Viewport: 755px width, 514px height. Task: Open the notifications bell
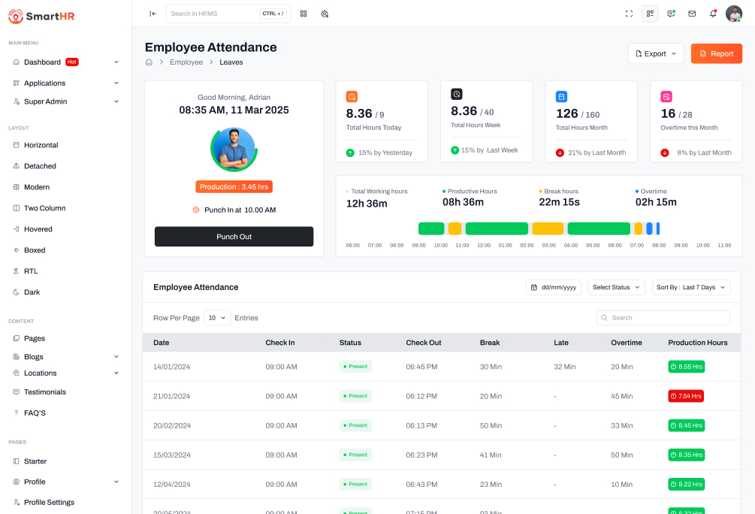pos(713,14)
